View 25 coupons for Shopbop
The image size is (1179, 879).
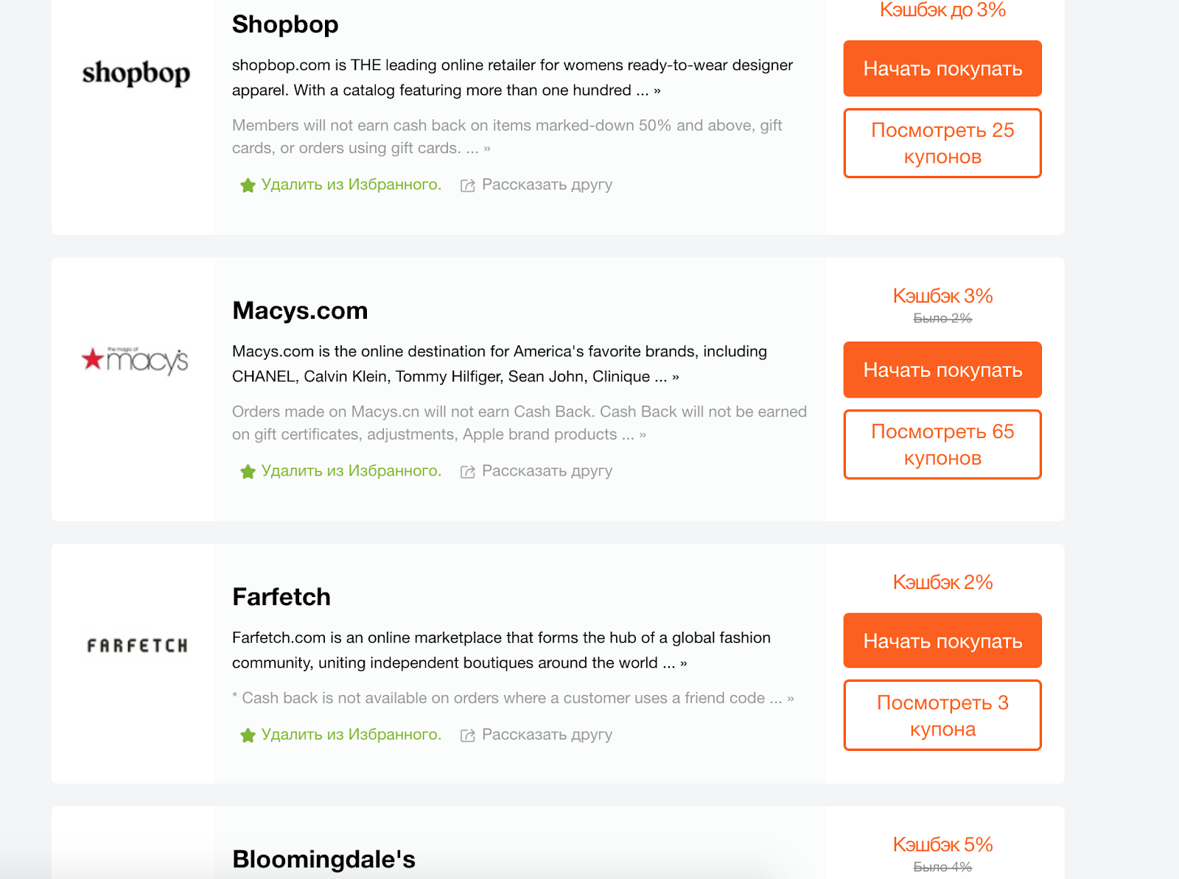pyautogui.click(x=942, y=143)
